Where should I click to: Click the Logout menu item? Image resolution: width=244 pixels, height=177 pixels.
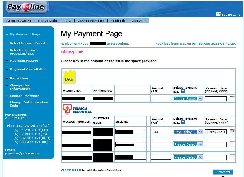(136, 21)
